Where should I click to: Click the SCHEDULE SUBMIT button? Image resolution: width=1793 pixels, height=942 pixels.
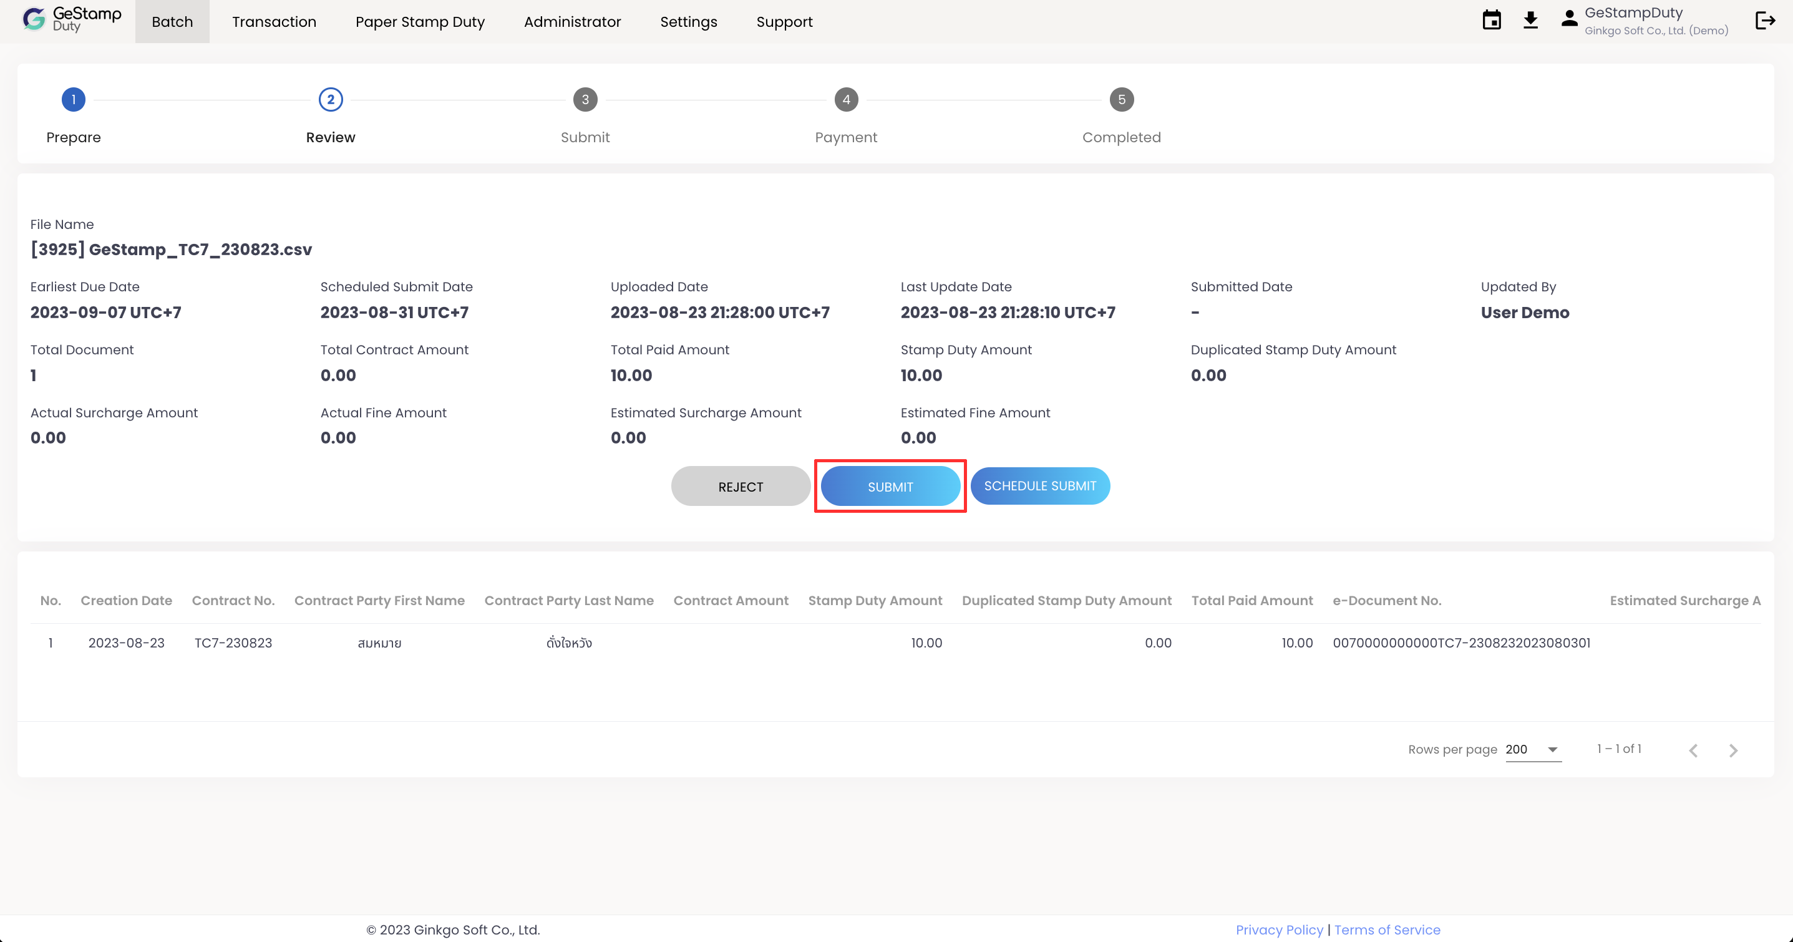point(1040,486)
